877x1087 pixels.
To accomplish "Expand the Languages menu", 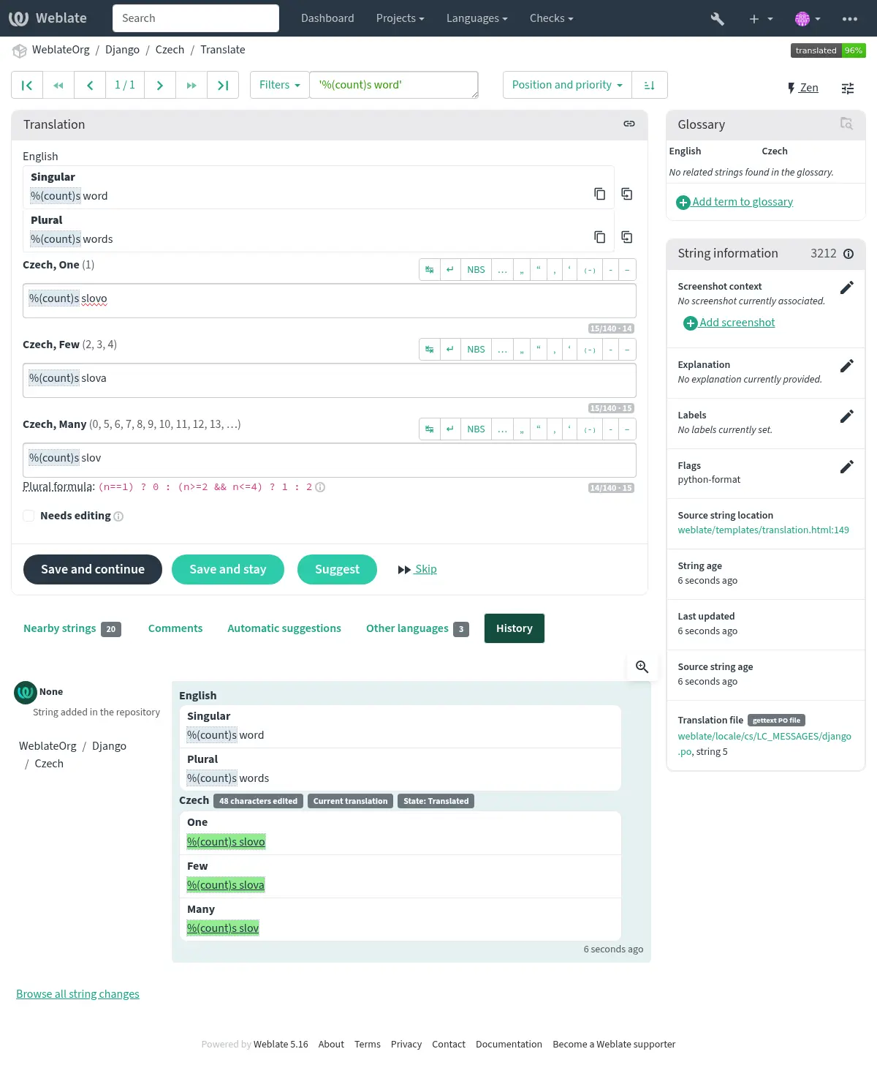I will coord(477,18).
